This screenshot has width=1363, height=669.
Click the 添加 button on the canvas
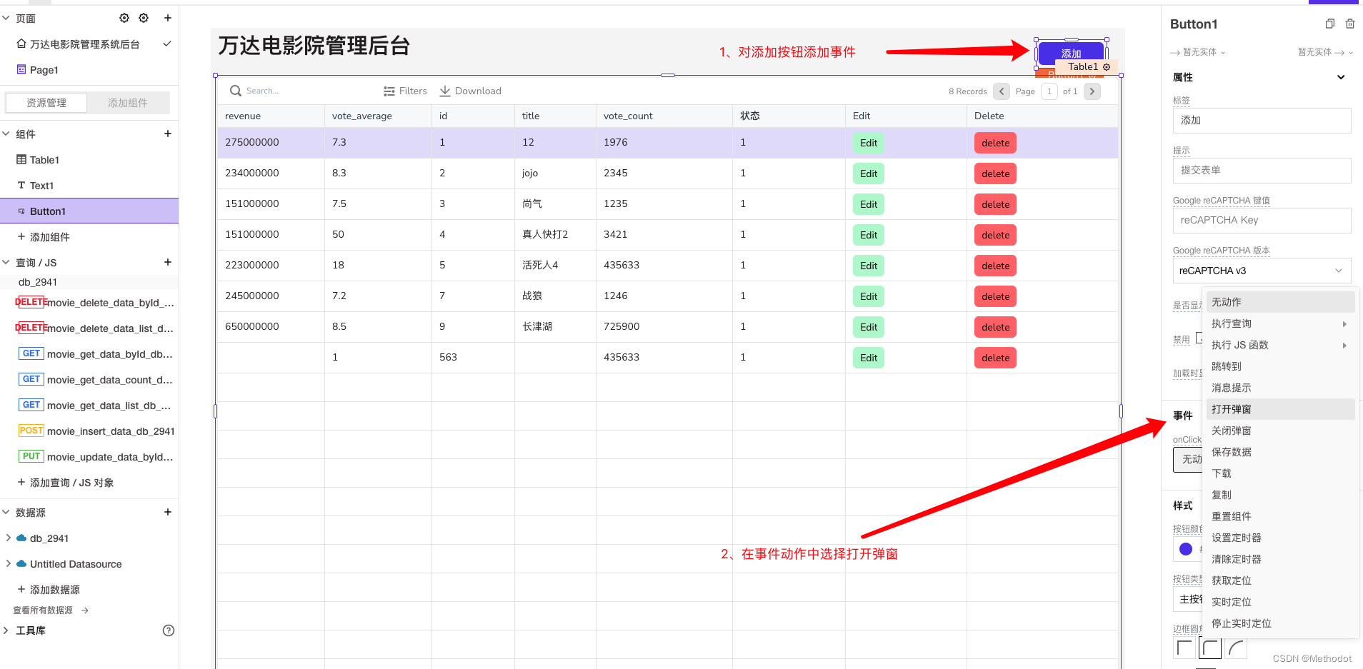coord(1071,52)
